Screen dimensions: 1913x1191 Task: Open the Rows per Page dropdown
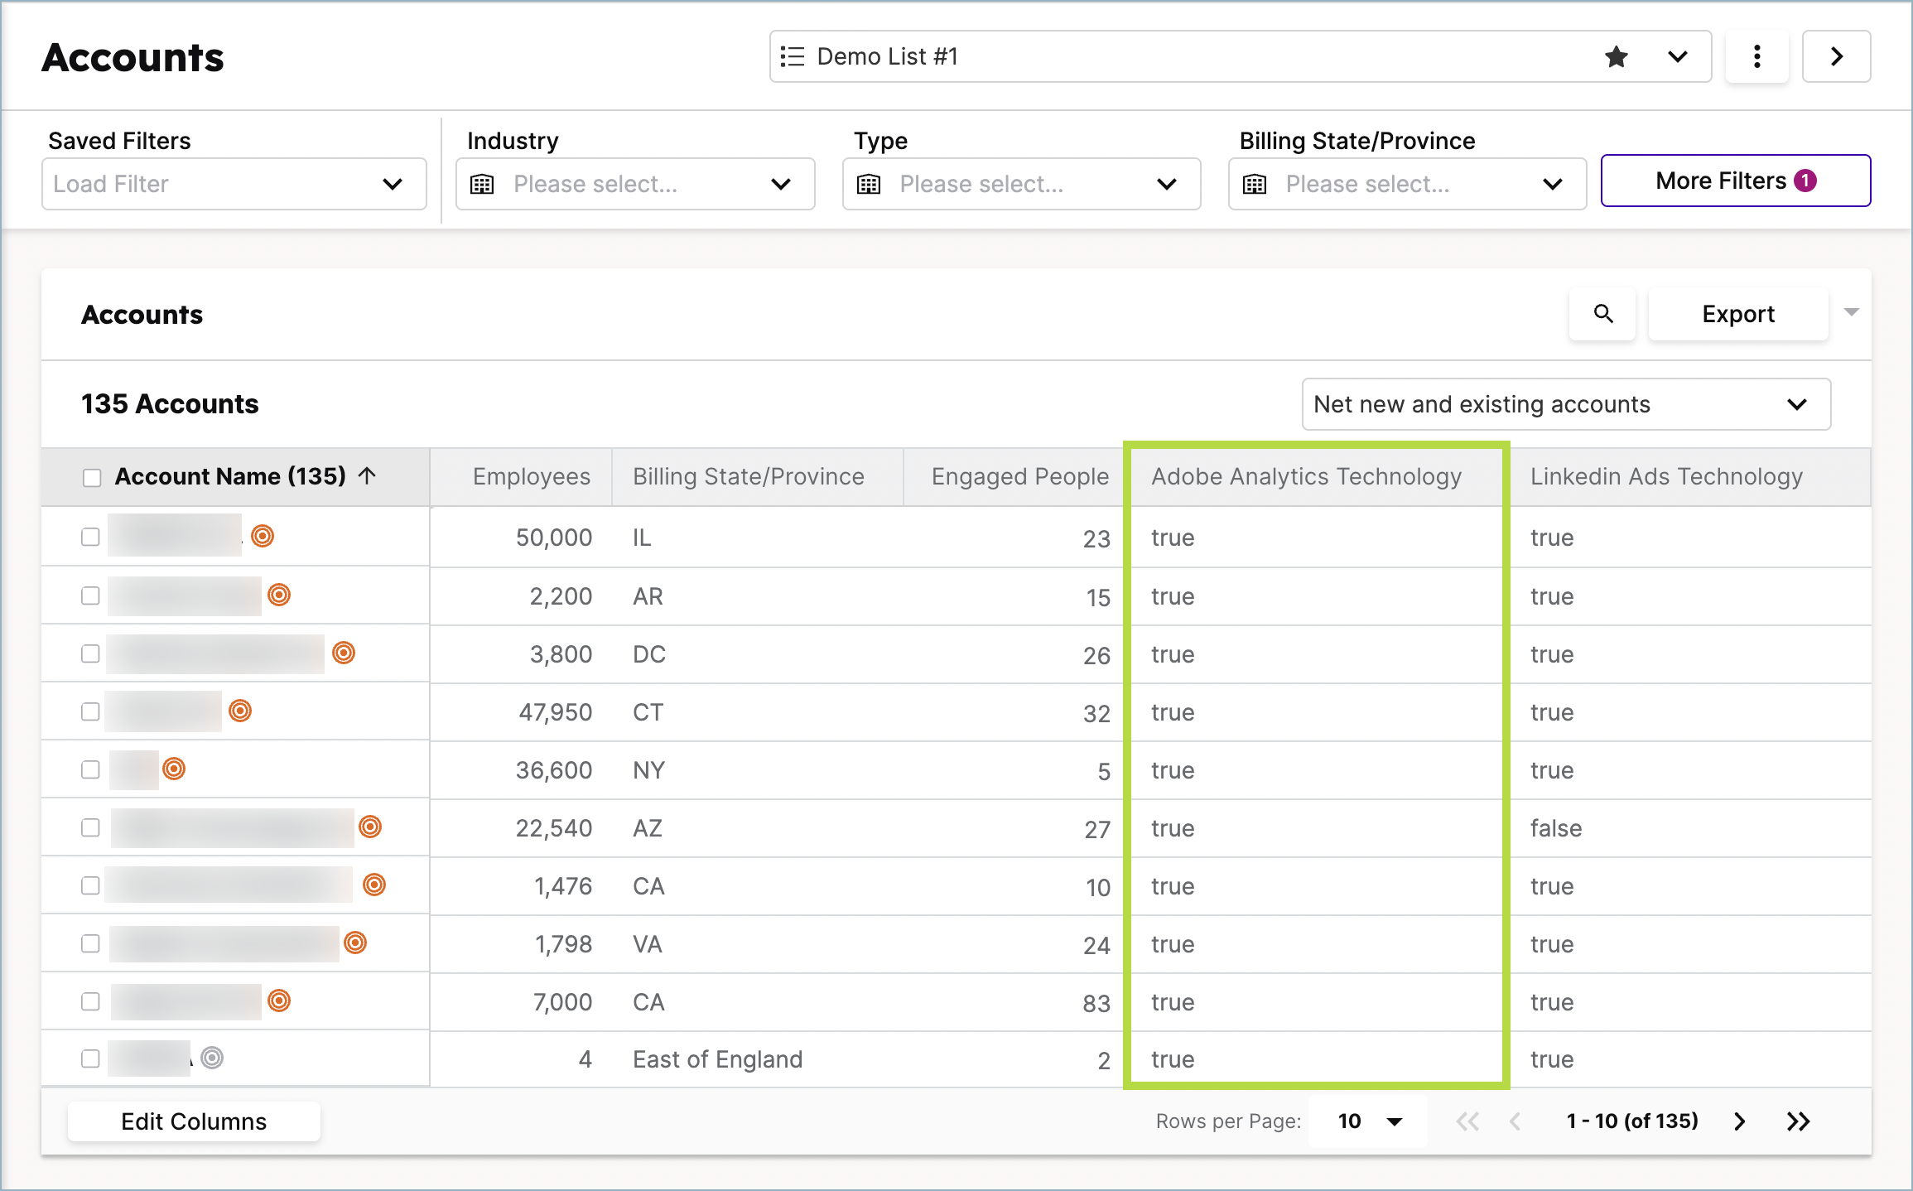point(1366,1121)
